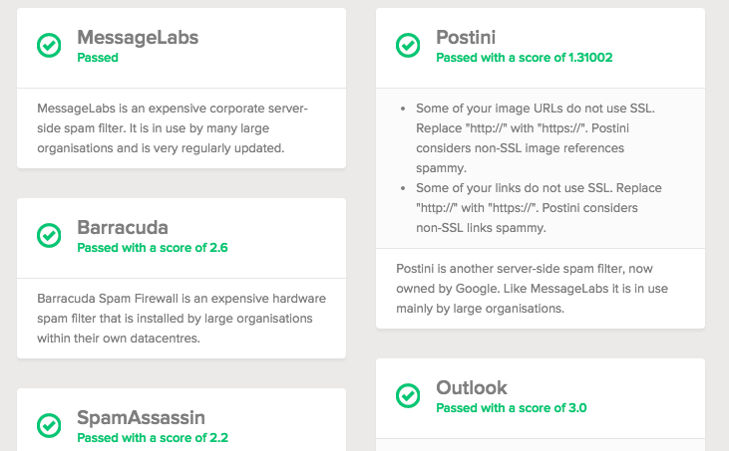
Task: Click the Postini server-side filter description
Action: pyautogui.click(x=532, y=288)
